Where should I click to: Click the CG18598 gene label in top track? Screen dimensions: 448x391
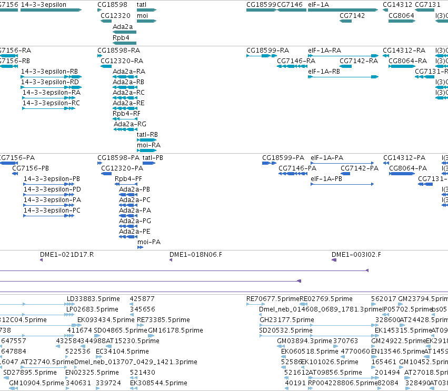point(112,5)
